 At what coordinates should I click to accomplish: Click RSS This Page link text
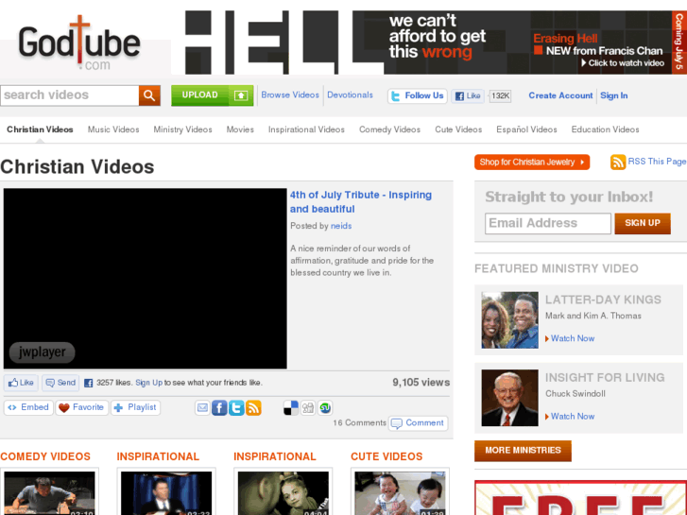(x=657, y=162)
